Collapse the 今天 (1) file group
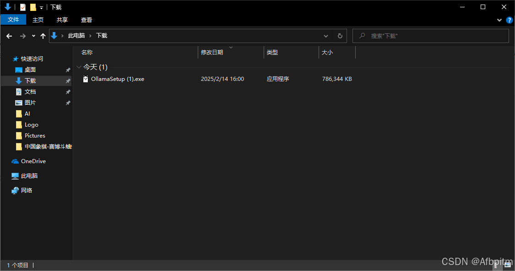515x271 pixels. pyautogui.click(x=79, y=67)
